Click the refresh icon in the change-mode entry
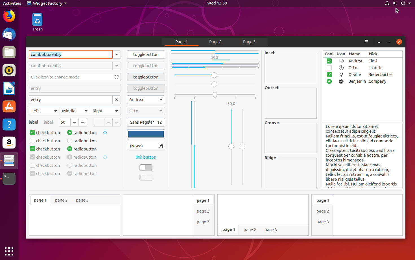The width and height of the screenshot is (415, 260). tap(117, 77)
